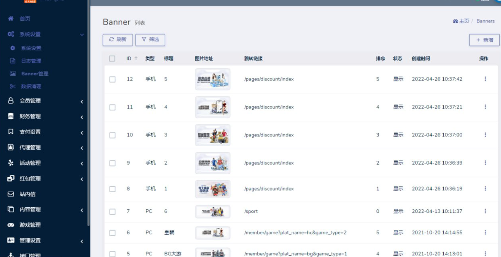Screen dimensions: 501x257
Task: Tick the select-all checkbox in table header
Action: click(112, 59)
